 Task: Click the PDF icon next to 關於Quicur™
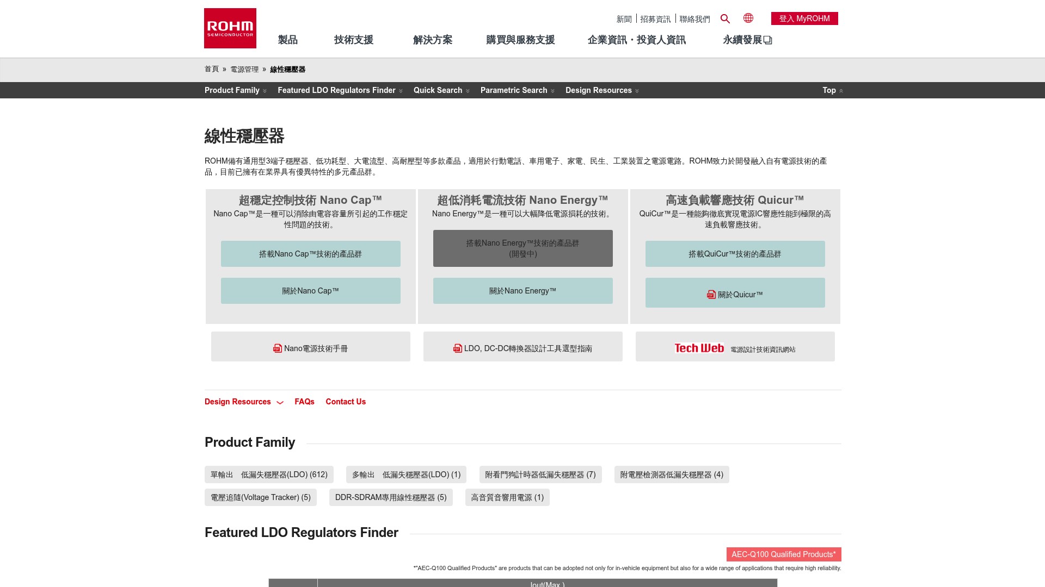coord(711,294)
